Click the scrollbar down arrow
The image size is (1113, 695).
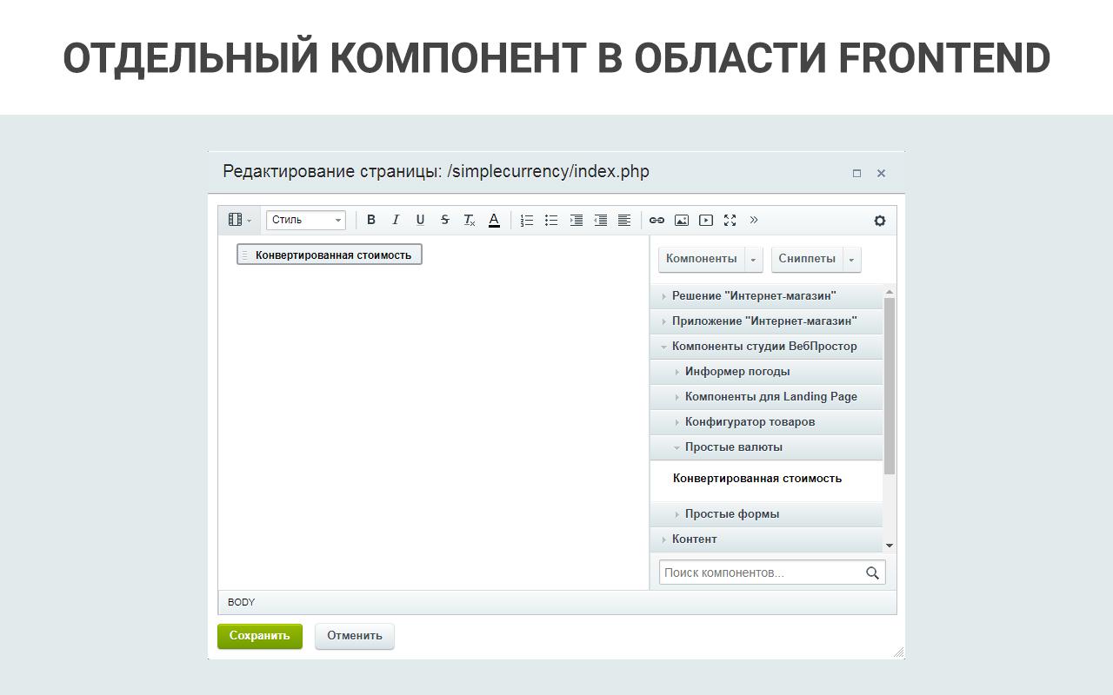[890, 546]
